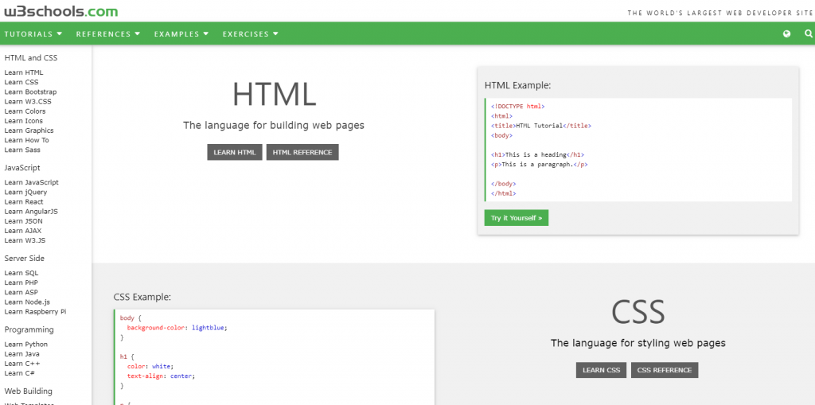Open Learn W3.CSS sidebar link
The image size is (815, 405).
28,101
